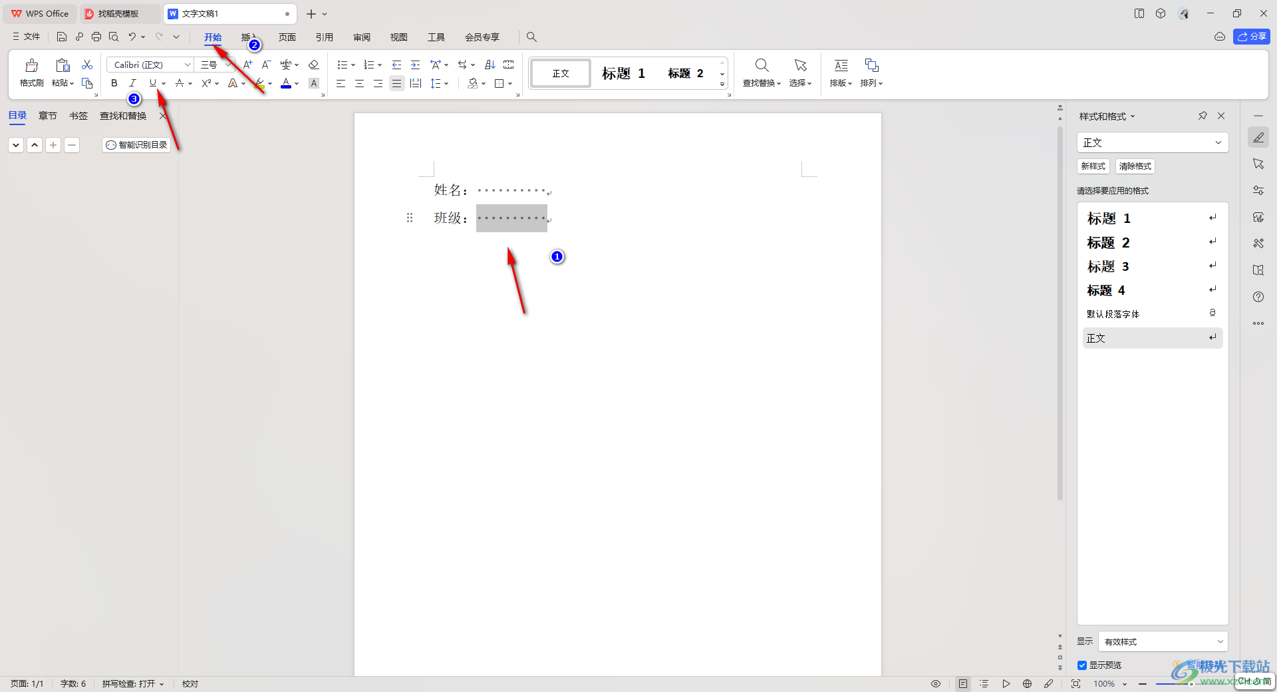Toggle Underline formatting
This screenshot has height=692, width=1277.
click(x=152, y=83)
